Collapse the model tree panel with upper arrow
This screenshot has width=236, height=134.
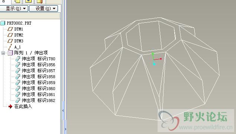[63, 111]
